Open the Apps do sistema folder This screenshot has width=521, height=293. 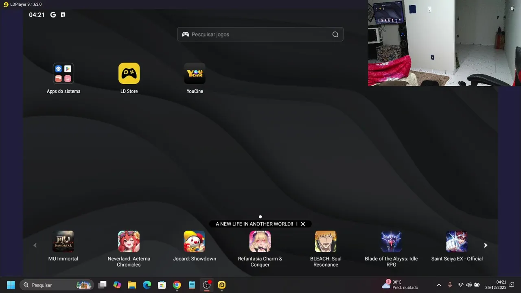tap(63, 73)
